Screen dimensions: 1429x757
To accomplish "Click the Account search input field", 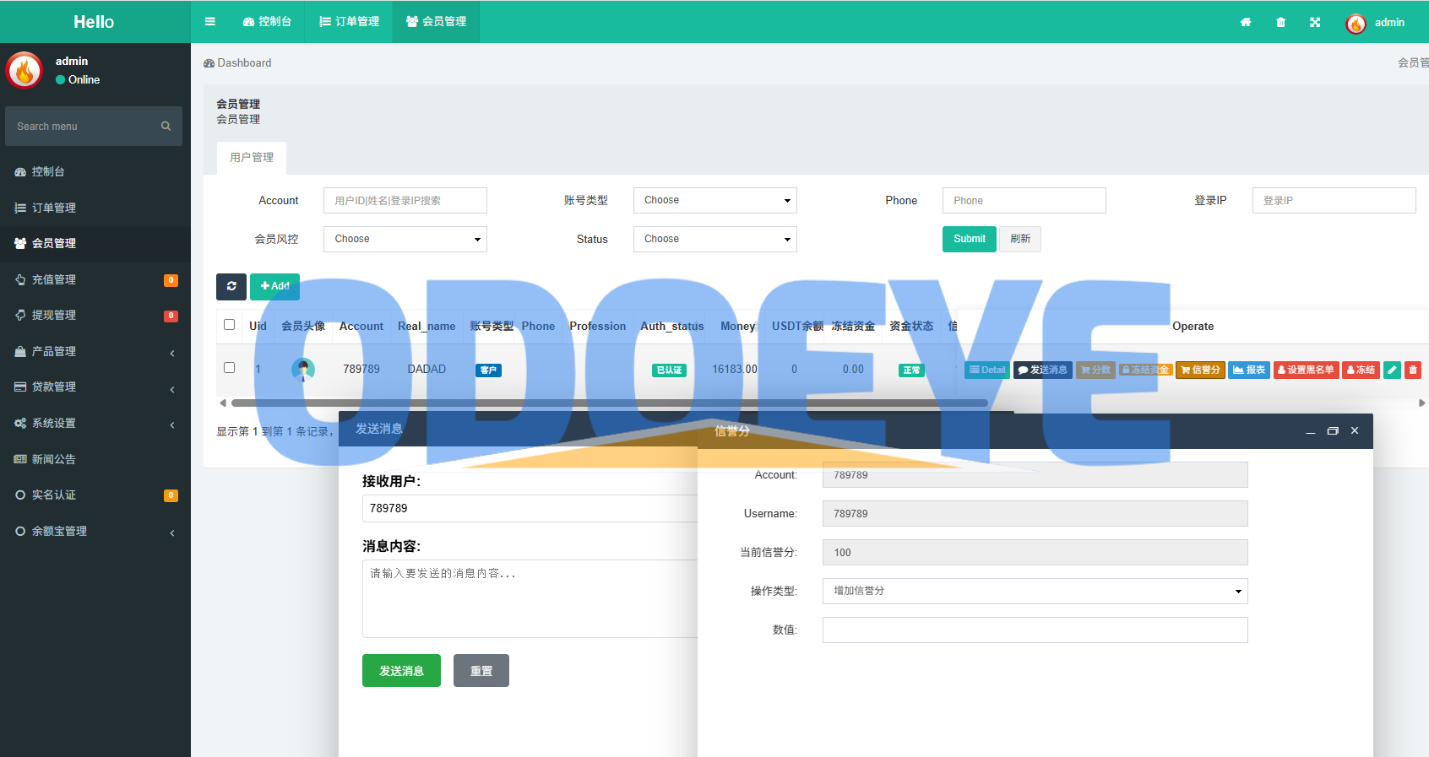I will [405, 200].
